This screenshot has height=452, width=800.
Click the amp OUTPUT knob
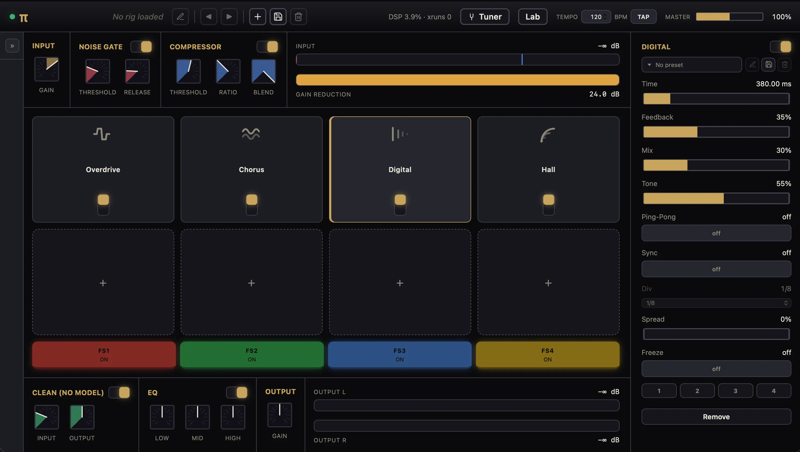click(x=82, y=417)
